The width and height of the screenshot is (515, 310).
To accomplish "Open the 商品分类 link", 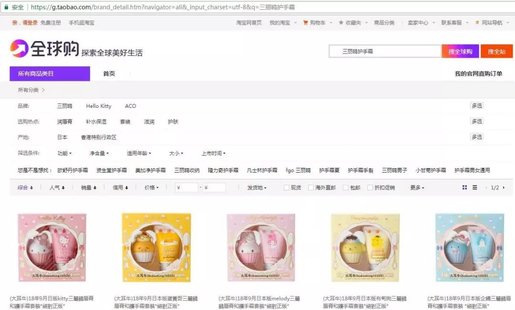I will [x=384, y=23].
